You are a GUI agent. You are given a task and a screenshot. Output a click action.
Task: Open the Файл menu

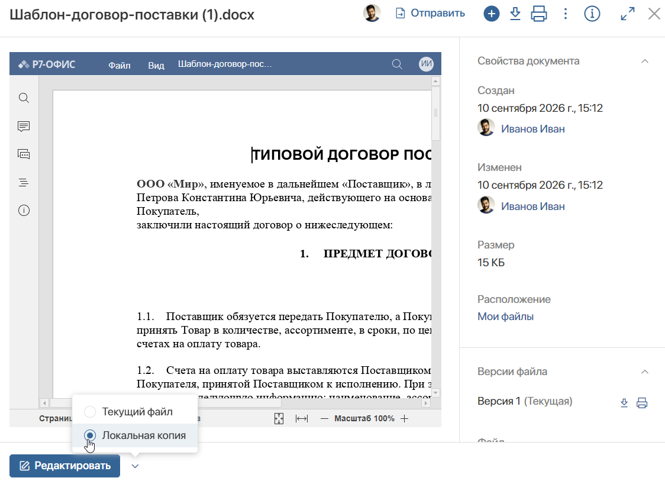(x=119, y=65)
